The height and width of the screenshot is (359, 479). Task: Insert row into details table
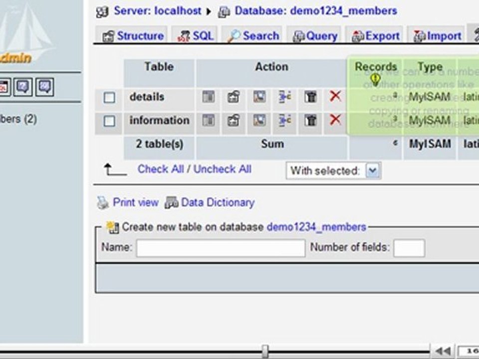(x=285, y=97)
